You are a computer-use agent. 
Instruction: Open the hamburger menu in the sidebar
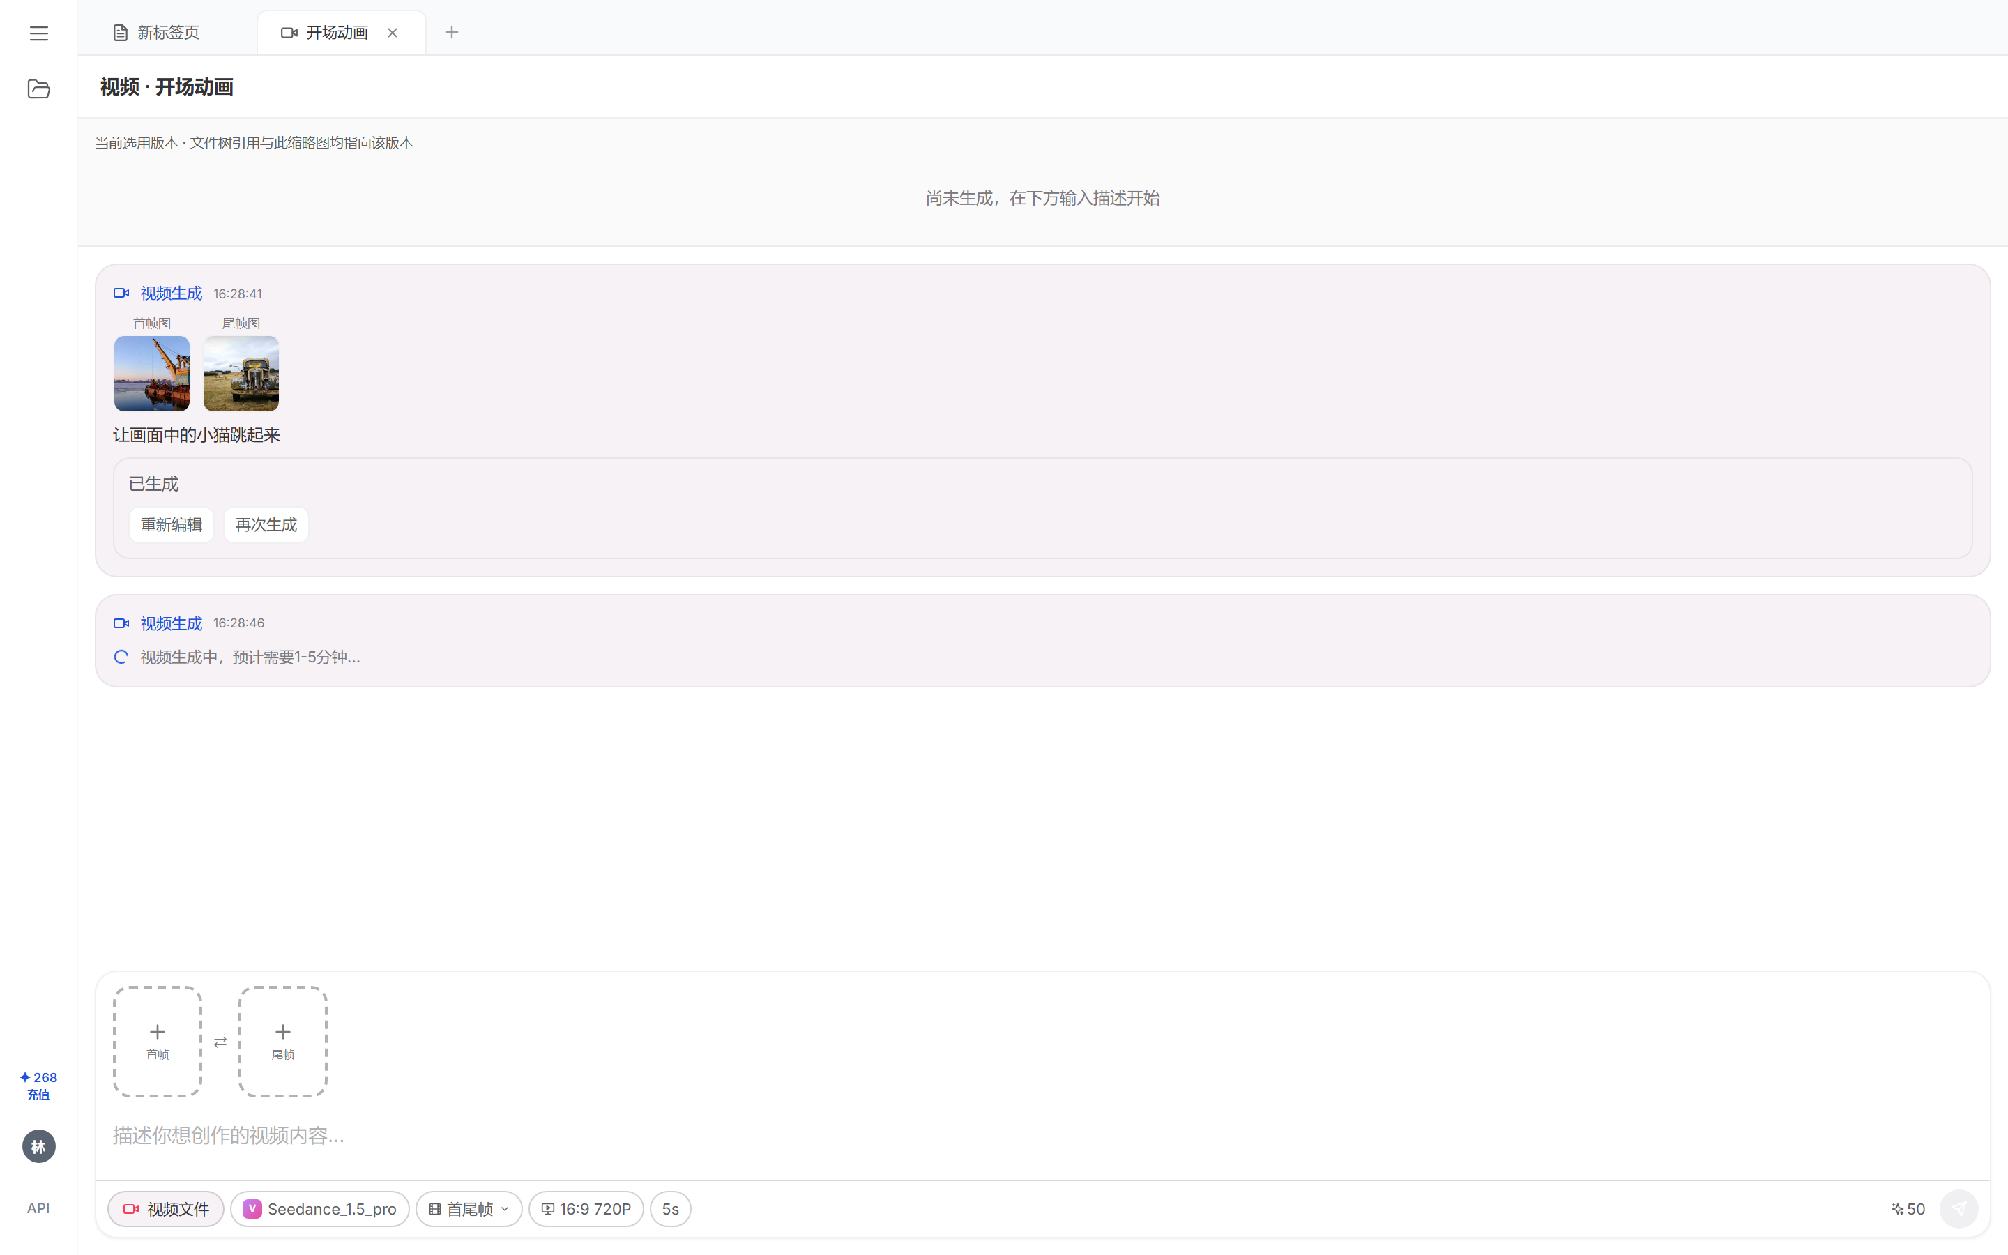point(38,33)
